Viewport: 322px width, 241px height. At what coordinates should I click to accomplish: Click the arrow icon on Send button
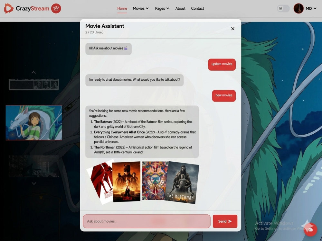(x=230, y=221)
